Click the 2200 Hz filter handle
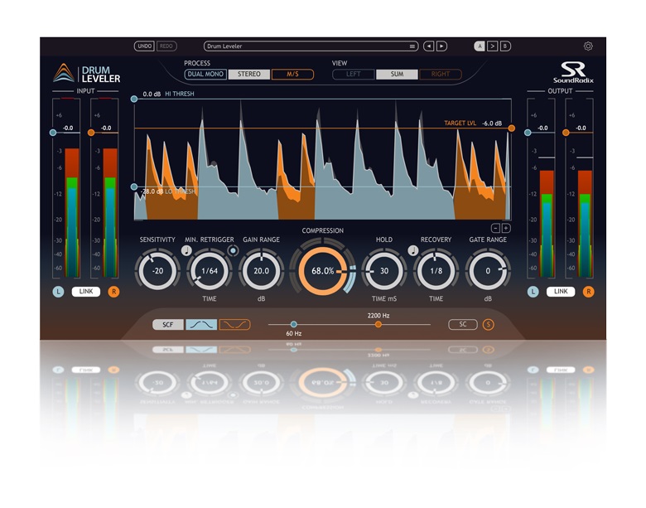This screenshot has height=508, width=646. (378, 325)
